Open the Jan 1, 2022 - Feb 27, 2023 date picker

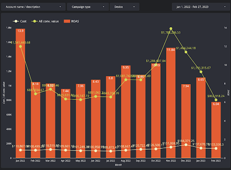[x=201, y=7]
